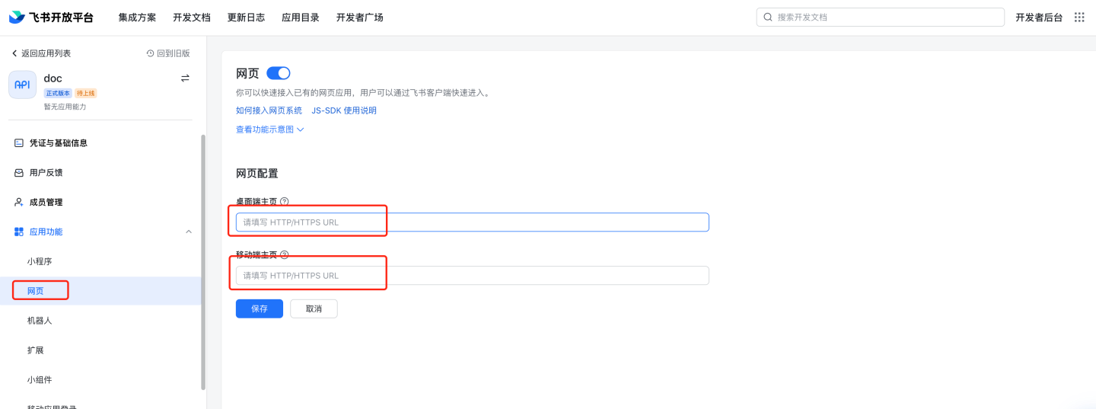Go back via 返回应用列表
This screenshot has height=409, width=1096.
[41, 53]
